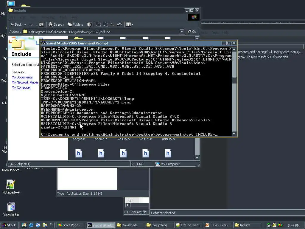Switch to C:\Documen... taskbar button

coord(189,225)
